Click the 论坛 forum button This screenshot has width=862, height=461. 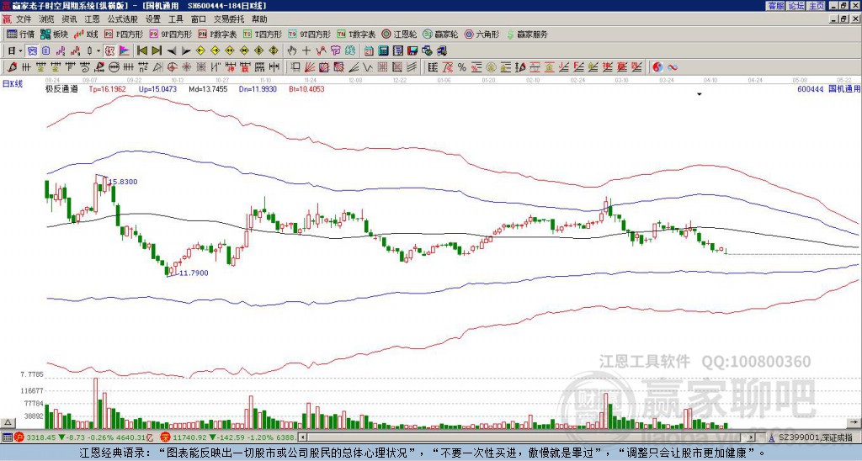[796, 6]
